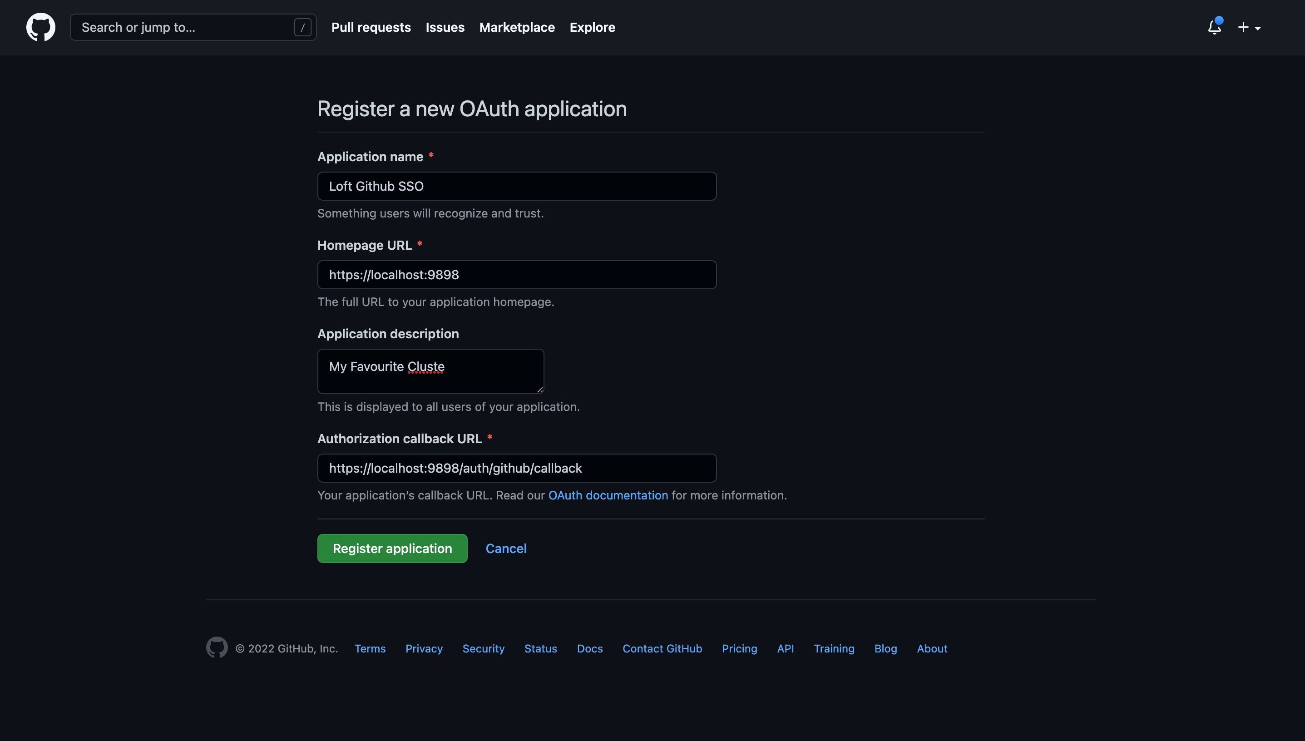Select Pull requests in the navbar
Viewport: 1305px width, 741px height.
tap(371, 28)
